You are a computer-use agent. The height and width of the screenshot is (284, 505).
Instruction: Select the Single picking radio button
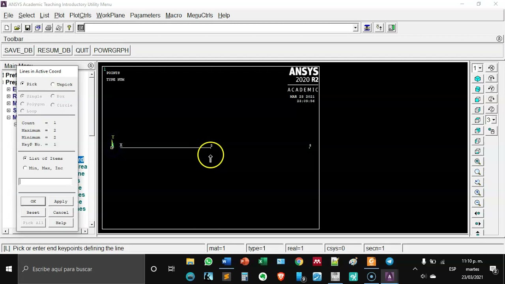[x=22, y=96]
